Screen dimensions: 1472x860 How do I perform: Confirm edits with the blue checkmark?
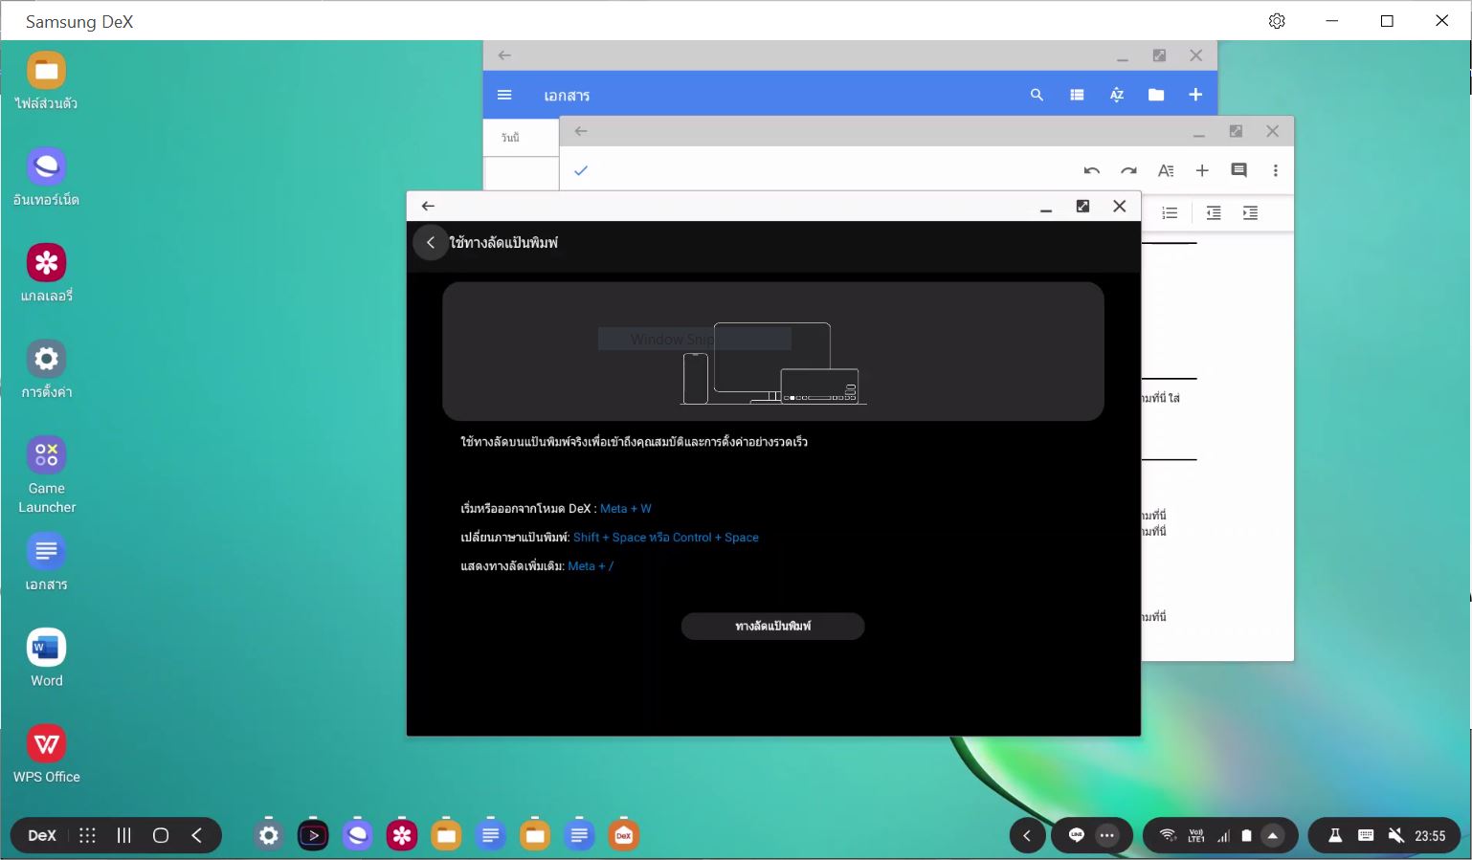click(581, 170)
